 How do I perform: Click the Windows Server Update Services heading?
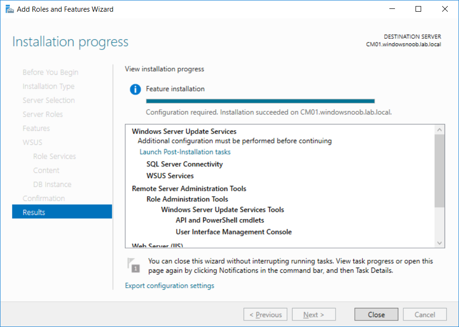184,131
